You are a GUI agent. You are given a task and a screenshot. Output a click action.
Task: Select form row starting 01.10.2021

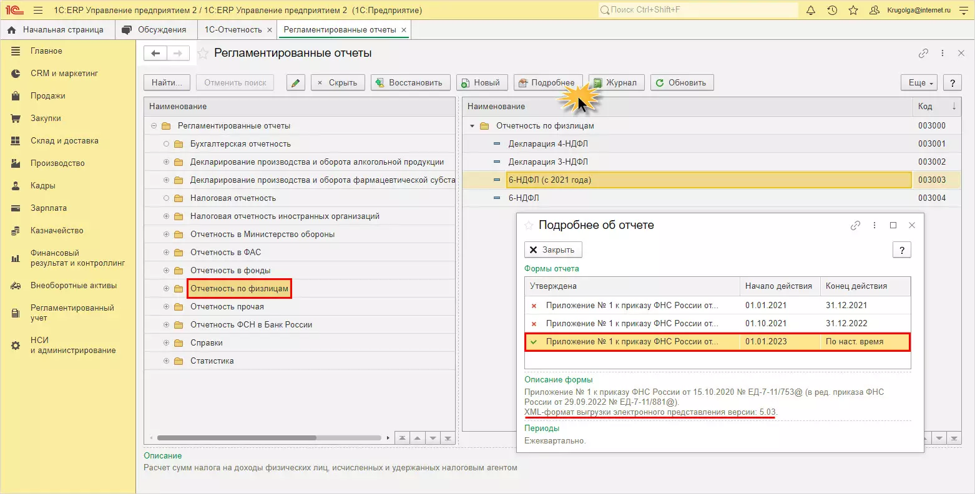click(718, 324)
